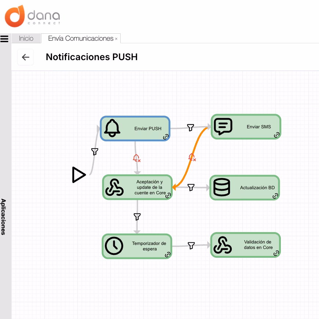Click the Notificaciones PUSH title

pyautogui.click(x=92, y=57)
